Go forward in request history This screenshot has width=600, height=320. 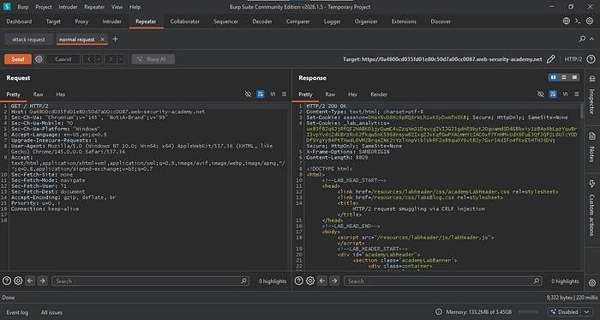[x=111, y=59]
